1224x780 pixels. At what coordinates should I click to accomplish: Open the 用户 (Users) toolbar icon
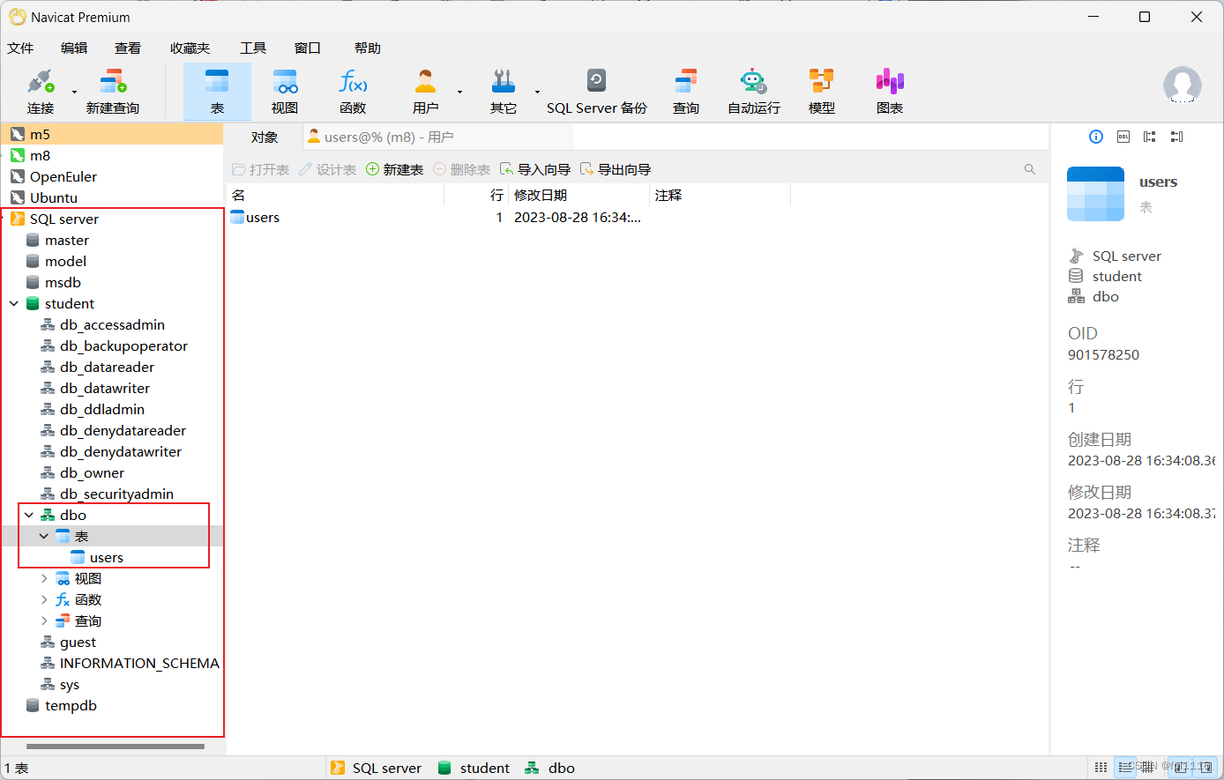coord(425,89)
